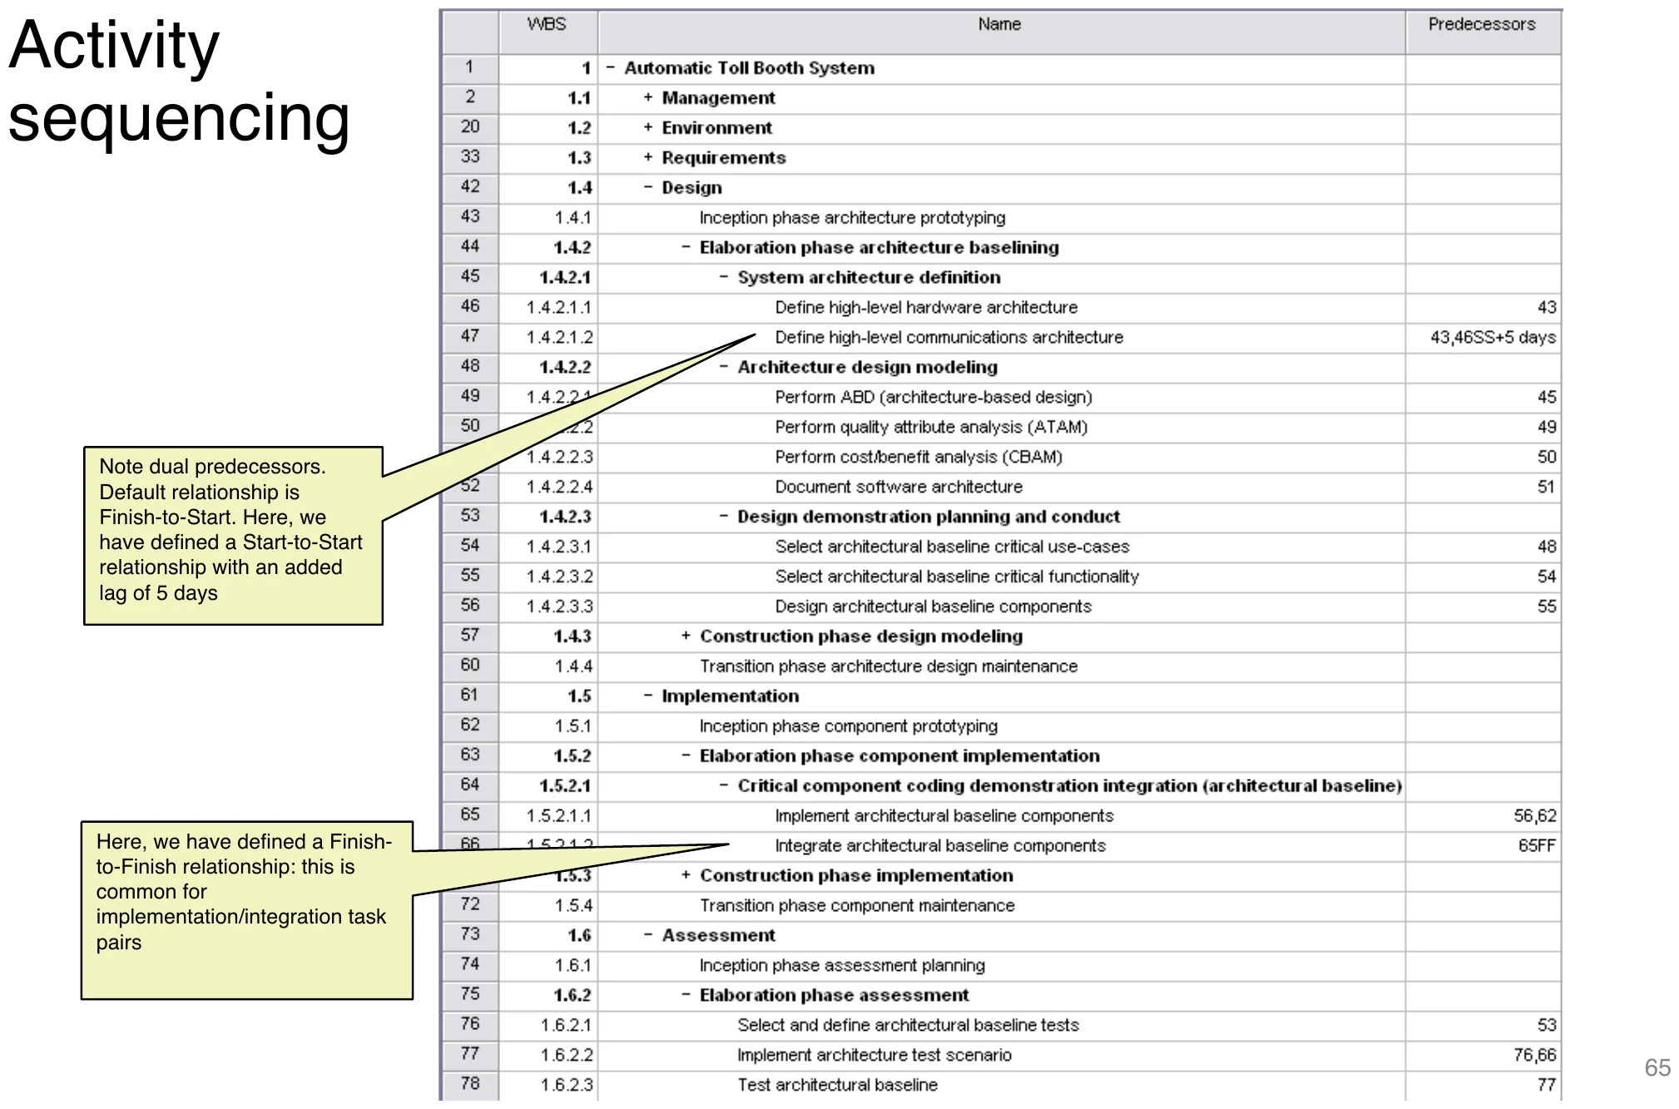1679x1109 pixels.
Task: Collapse Architecture design modeling group
Action: (x=724, y=367)
